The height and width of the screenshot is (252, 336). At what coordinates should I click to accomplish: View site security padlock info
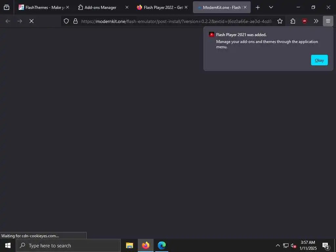click(x=75, y=21)
